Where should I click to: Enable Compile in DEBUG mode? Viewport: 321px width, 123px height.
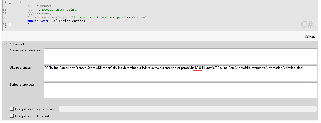click(11, 116)
